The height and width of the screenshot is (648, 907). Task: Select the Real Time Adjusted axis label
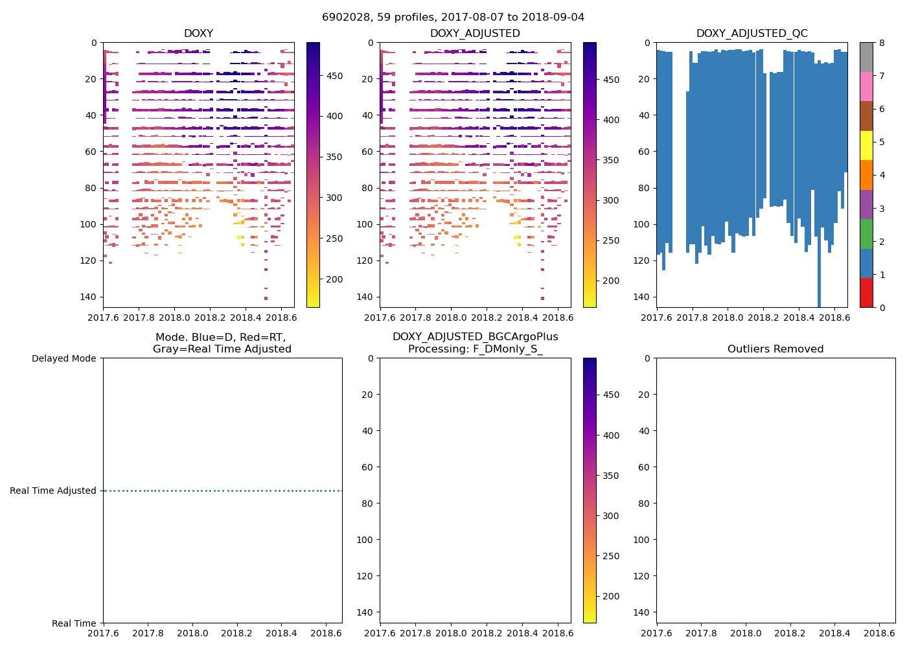tap(53, 491)
